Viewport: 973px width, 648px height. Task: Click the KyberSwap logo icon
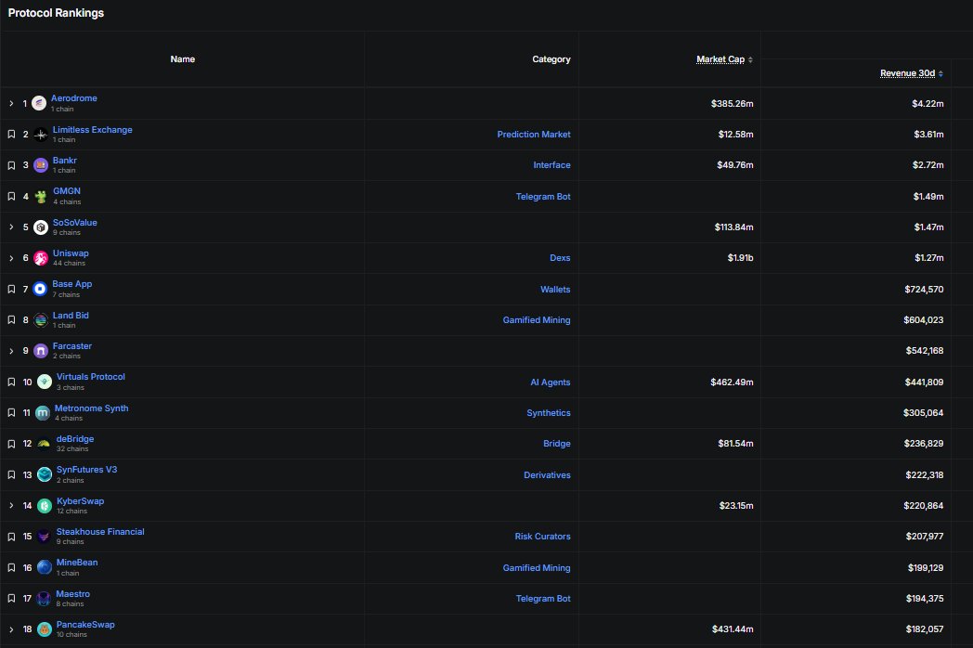tap(45, 506)
